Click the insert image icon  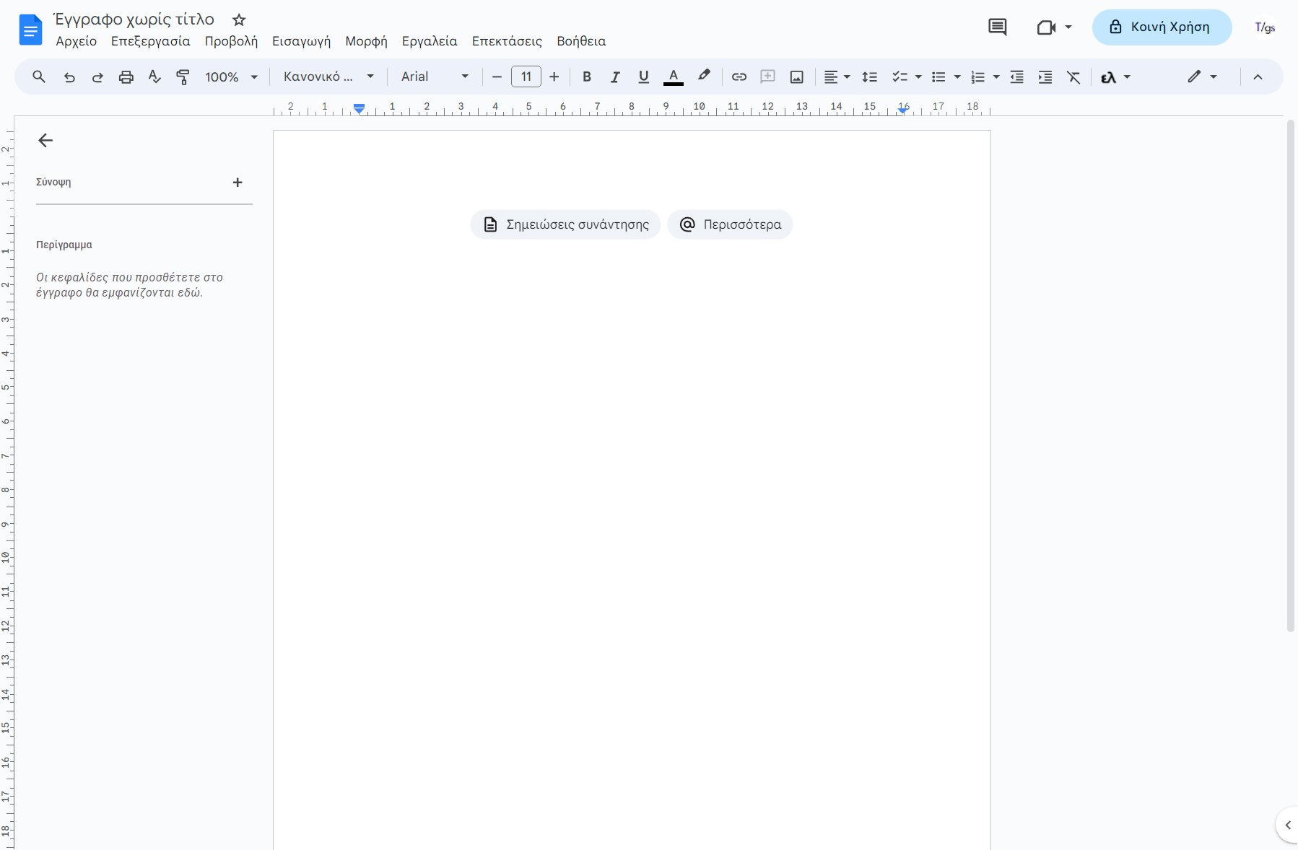pyautogui.click(x=796, y=77)
